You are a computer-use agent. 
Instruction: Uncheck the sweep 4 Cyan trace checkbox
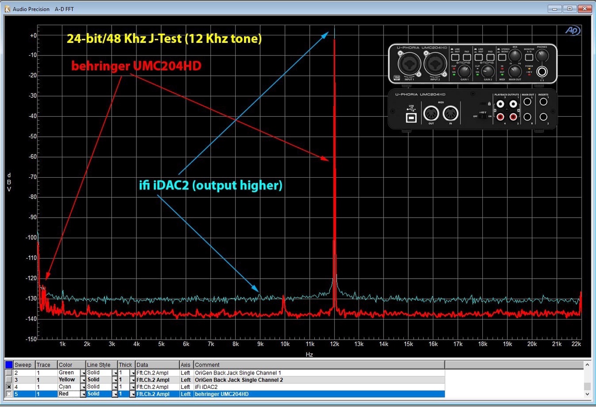point(9,387)
